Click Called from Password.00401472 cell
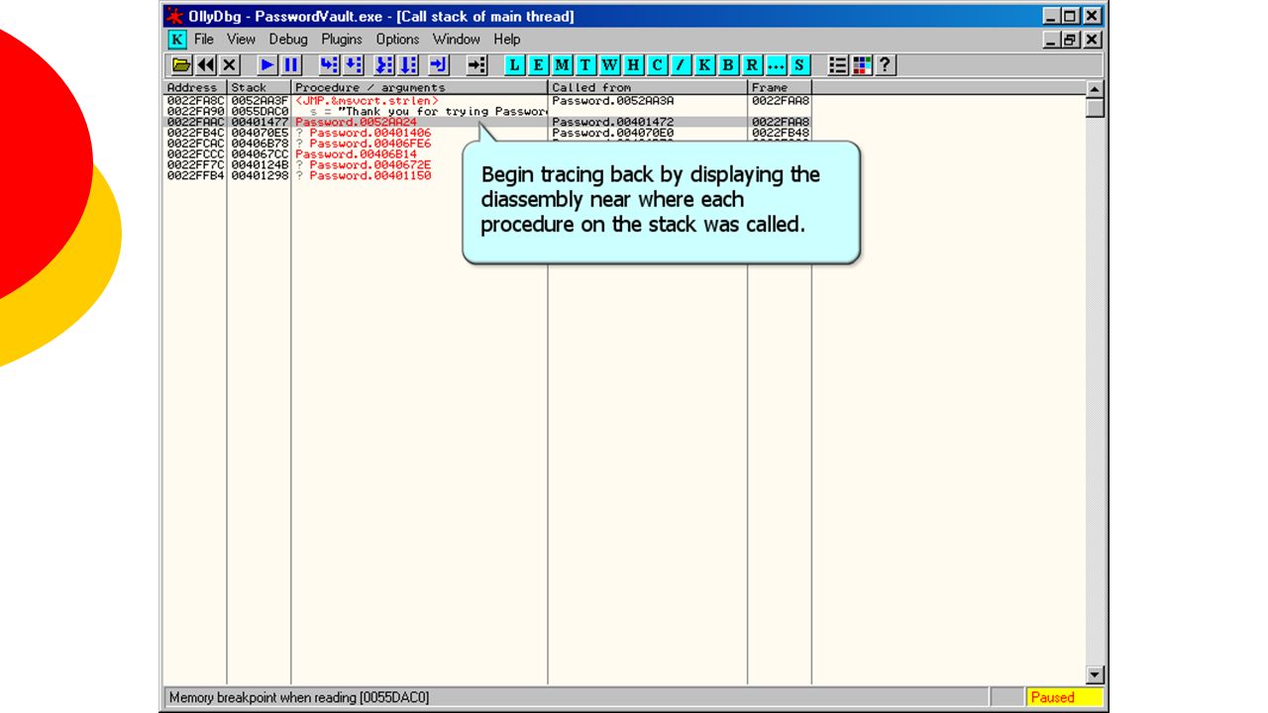 coord(613,123)
